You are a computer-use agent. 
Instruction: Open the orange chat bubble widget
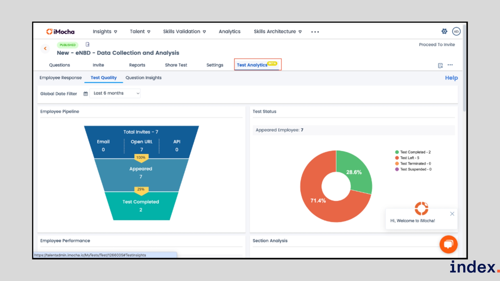pyautogui.click(x=448, y=244)
